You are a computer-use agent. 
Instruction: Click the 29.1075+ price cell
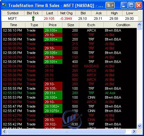tap(53, 111)
